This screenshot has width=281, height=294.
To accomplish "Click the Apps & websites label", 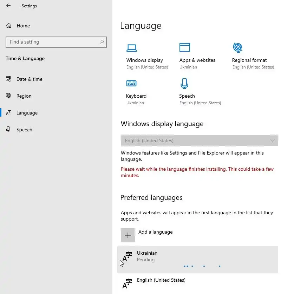I will pyautogui.click(x=197, y=60).
